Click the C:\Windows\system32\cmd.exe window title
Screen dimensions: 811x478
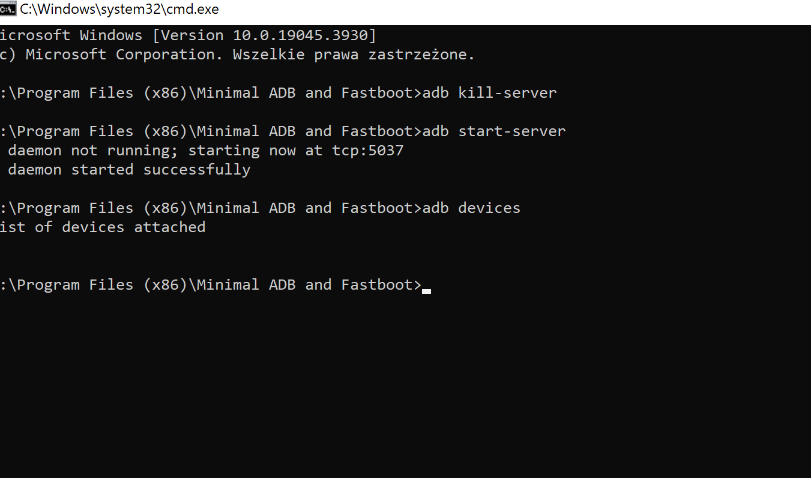(119, 9)
